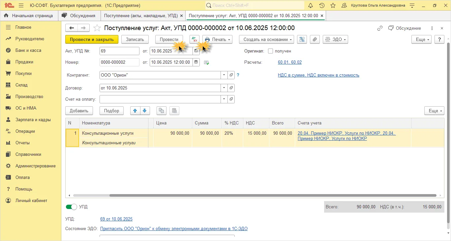Screen dimensions: 451x241
Task: Close the Поступление (акты, накладные, УПД) tab
Action: pyautogui.click(x=181, y=16)
